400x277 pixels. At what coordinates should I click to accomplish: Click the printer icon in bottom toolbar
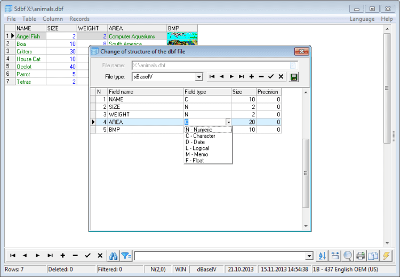pyautogui.click(x=361, y=256)
